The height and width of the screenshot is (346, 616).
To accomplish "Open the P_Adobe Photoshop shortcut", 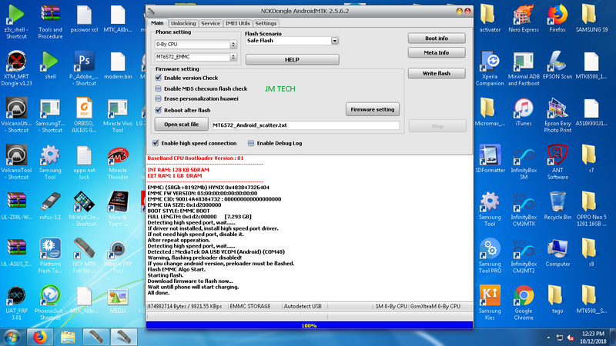I will point(84,68).
